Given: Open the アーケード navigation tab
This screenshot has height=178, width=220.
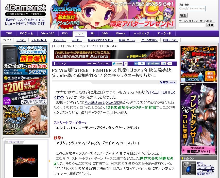Looking at the screenshot, I should coord(164,33).
